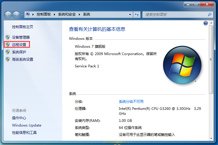
Task: Click the shield icon beside 高级系统设置
Action: point(8,59)
